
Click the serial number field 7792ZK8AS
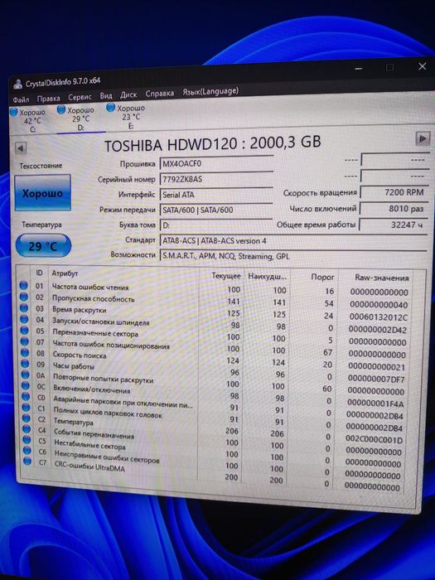(x=216, y=179)
